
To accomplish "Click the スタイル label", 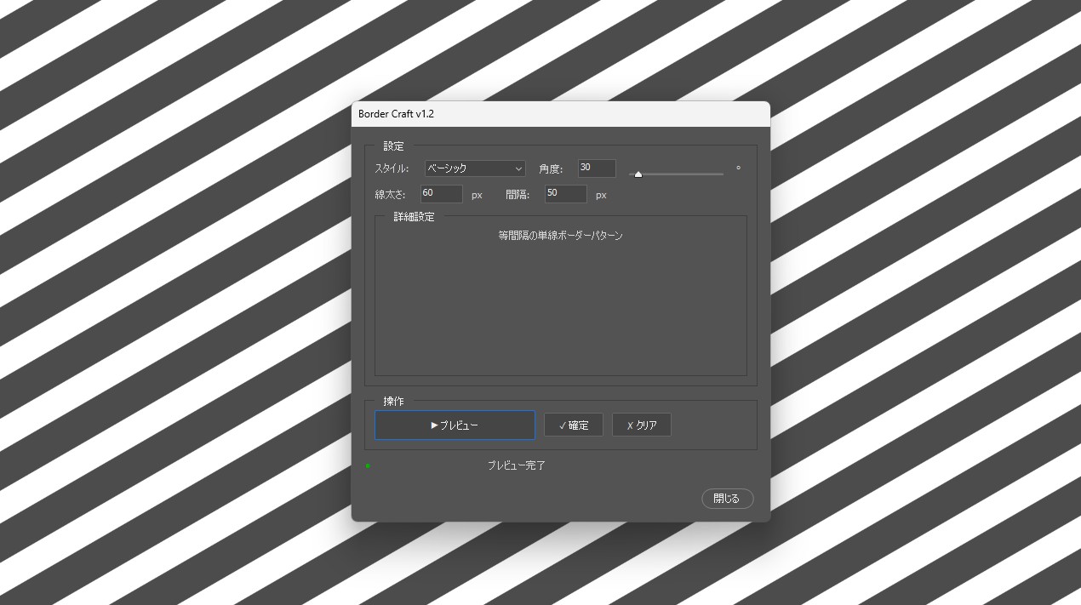I will [x=392, y=168].
